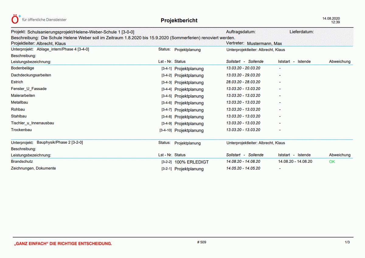Click the green OK deviation indicator

click(332, 162)
